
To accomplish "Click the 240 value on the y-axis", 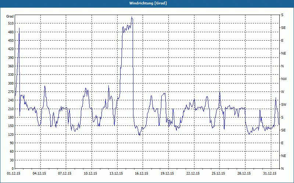I will [x=10, y=100].
